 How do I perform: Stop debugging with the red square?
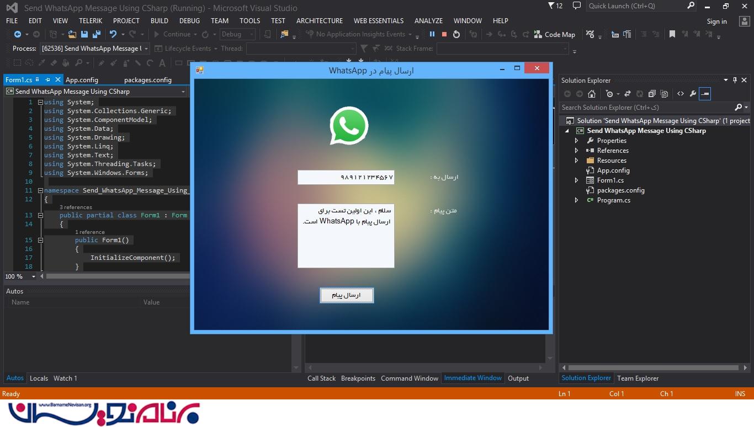[444, 34]
